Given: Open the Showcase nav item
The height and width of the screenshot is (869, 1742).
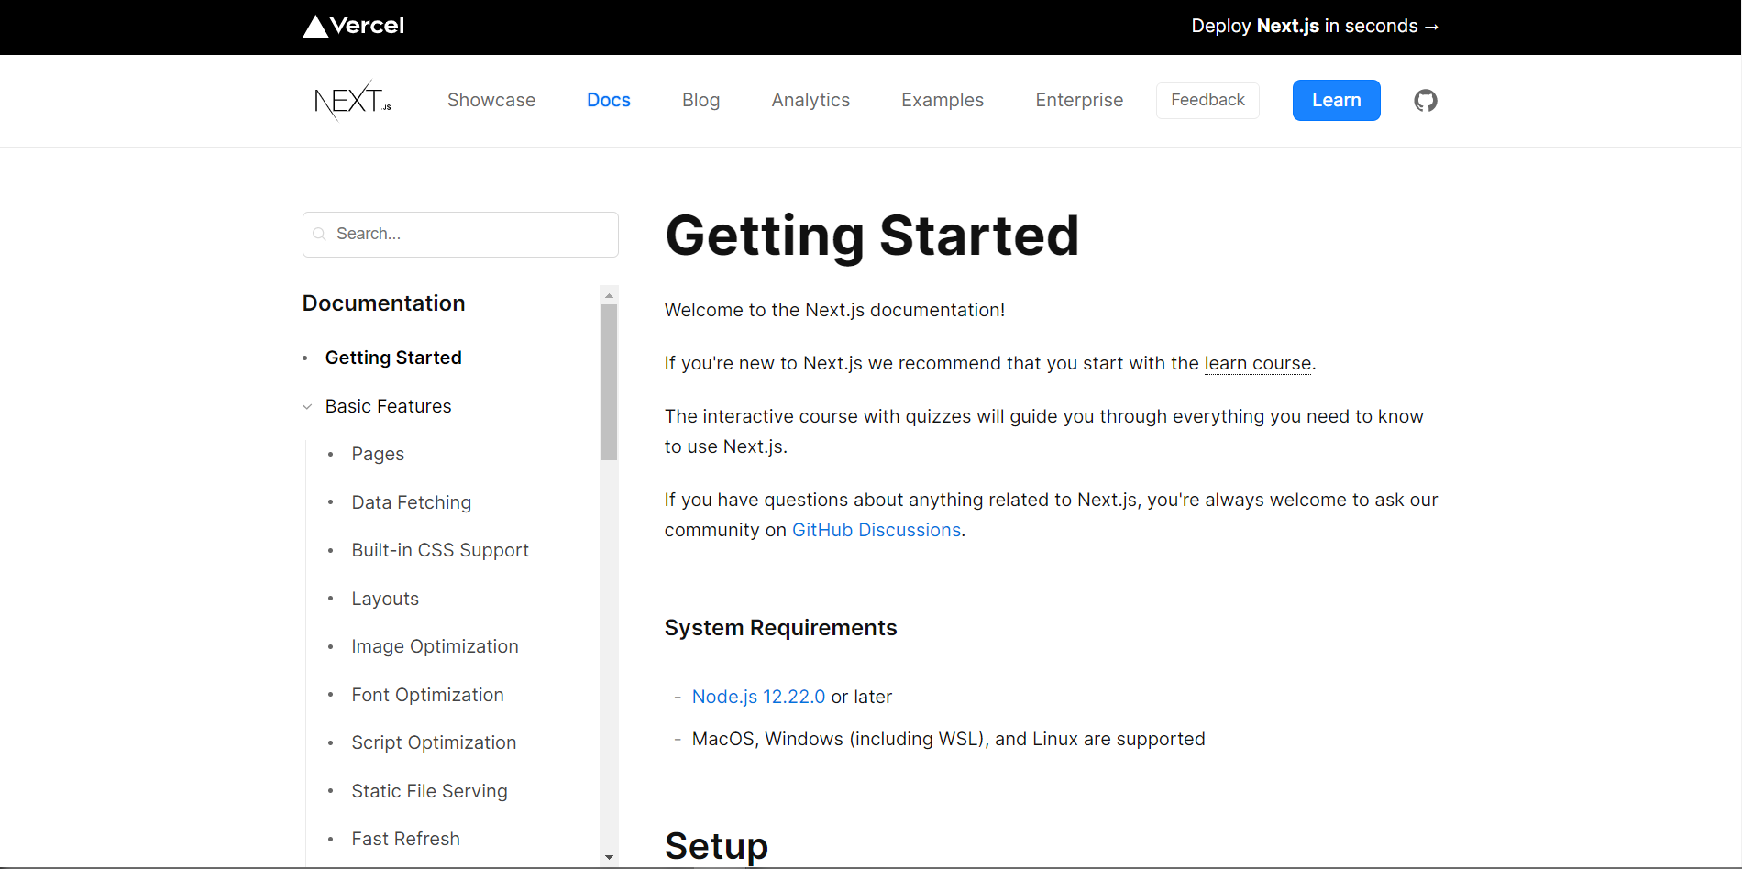Looking at the screenshot, I should [491, 100].
